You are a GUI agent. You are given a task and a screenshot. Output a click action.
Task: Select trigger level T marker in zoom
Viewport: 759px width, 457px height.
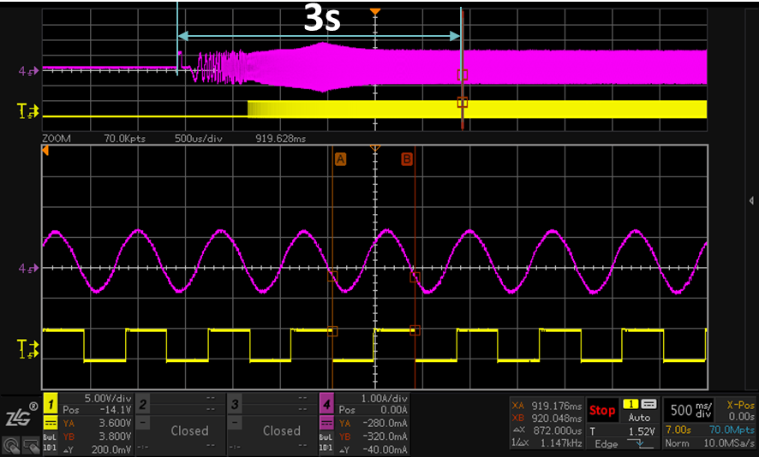pos(28,348)
